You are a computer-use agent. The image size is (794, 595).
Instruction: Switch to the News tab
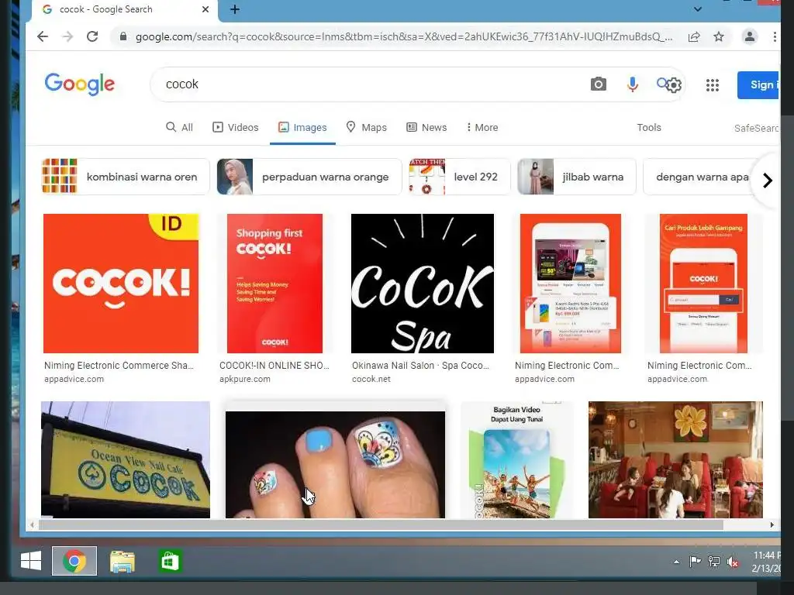pos(427,128)
